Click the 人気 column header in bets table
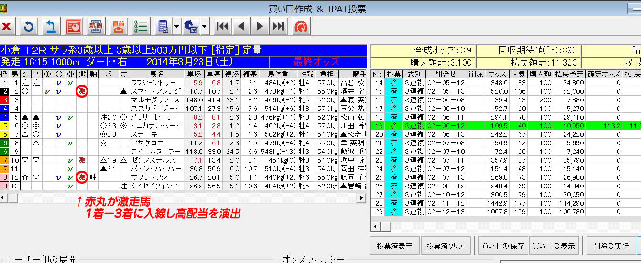The height and width of the screenshot is (263, 641). pyautogui.click(x=520, y=74)
